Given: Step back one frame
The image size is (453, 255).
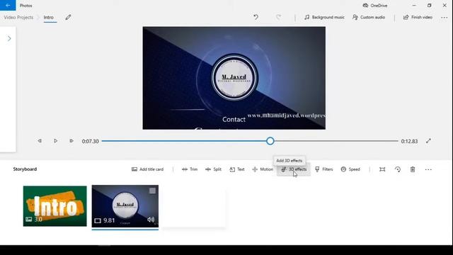Looking at the screenshot, I should point(40,141).
